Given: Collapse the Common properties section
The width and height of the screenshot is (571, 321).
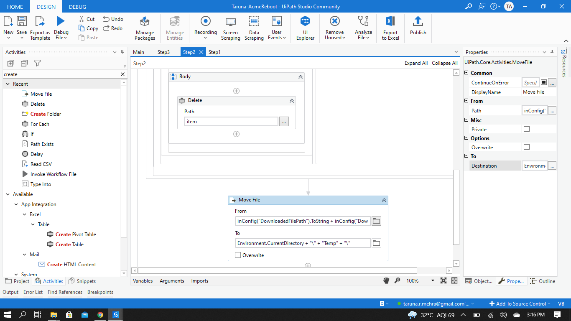Looking at the screenshot, I should click(x=466, y=73).
